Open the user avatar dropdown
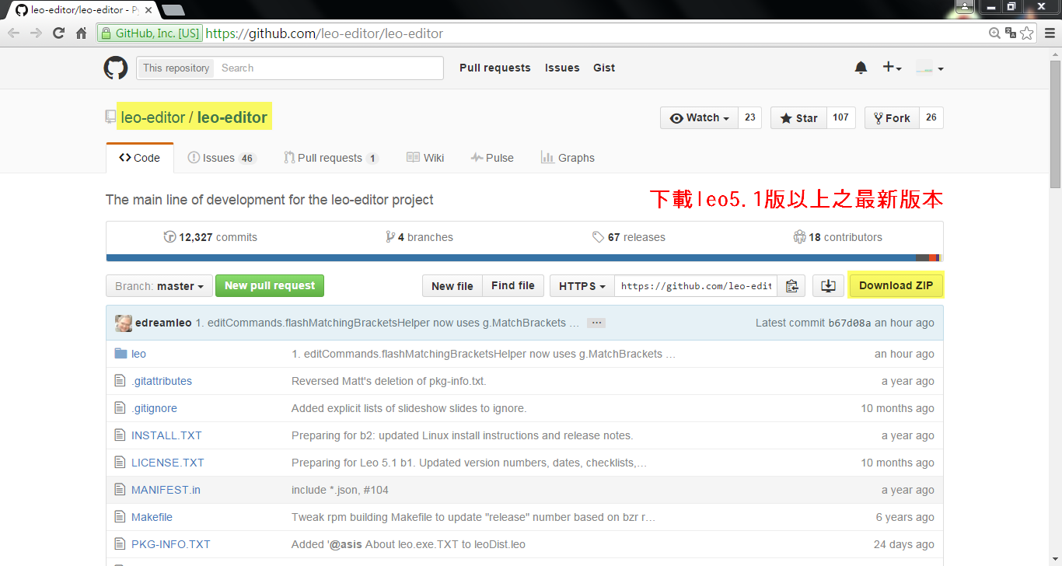Viewport: 1062px width, 566px height. click(x=929, y=68)
